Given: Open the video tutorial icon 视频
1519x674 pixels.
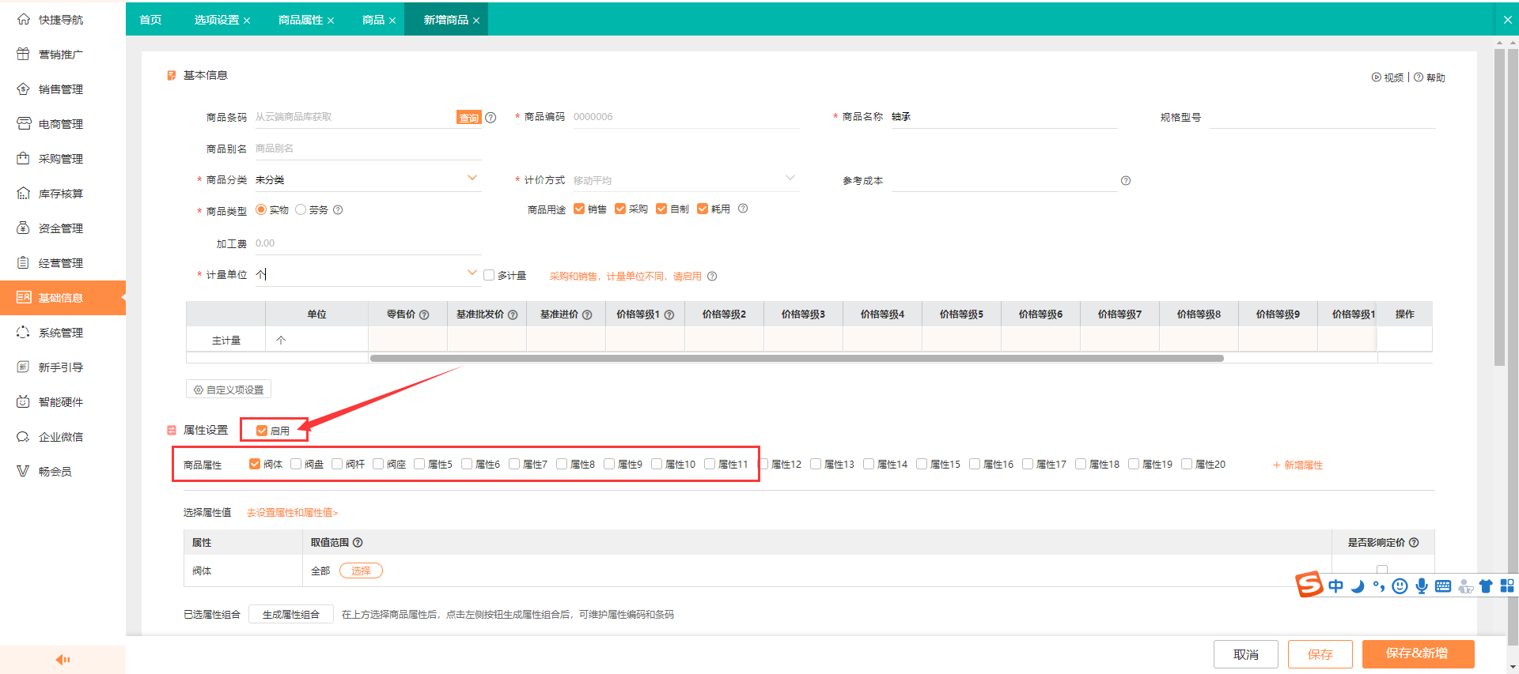Looking at the screenshot, I should coord(1377,77).
